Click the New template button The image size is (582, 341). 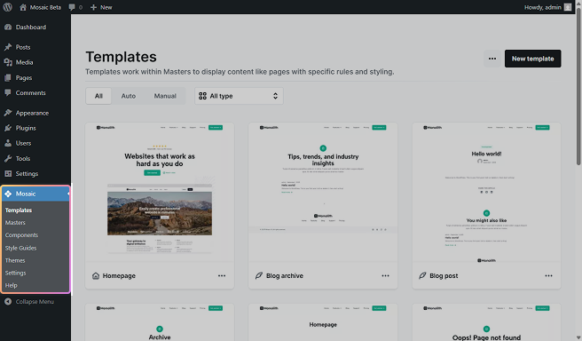coord(532,59)
